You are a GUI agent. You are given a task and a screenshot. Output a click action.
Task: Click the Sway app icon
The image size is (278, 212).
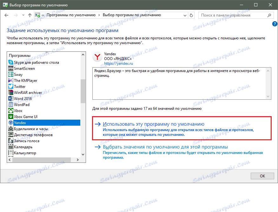coord(11,75)
